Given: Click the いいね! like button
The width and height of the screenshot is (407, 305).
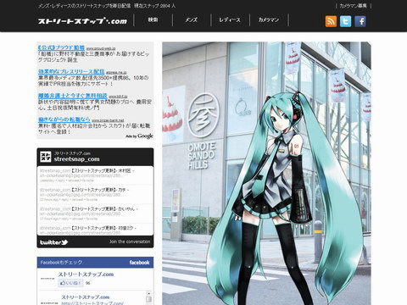Looking at the screenshot, I should (x=70, y=283).
